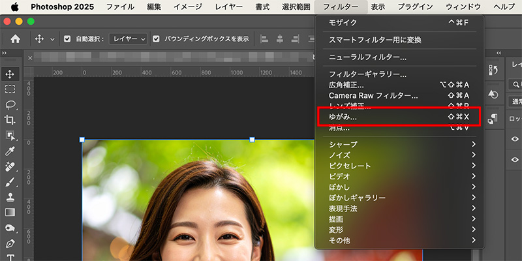This screenshot has height=261, width=522.
Task: Choose スマートフィルター用に変換
Action: 399,40
